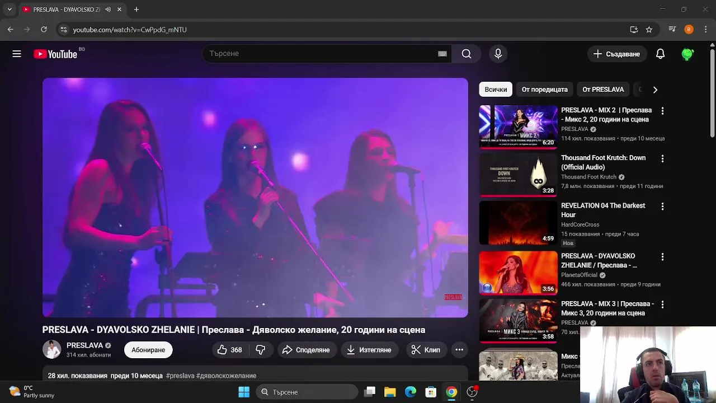This screenshot has height=403, width=716.
Task: Open notifications bell
Action: coord(660,54)
